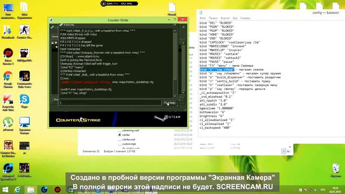
Task: Open Справка menu in Notepad
Action: click(245, 18)
